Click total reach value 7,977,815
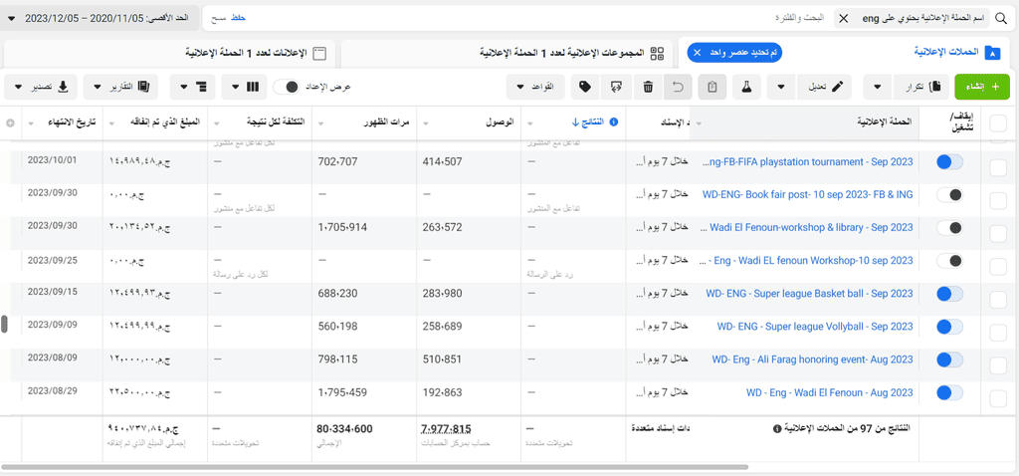The width and height of the screenshot is (1019, 476). [446, 429]
